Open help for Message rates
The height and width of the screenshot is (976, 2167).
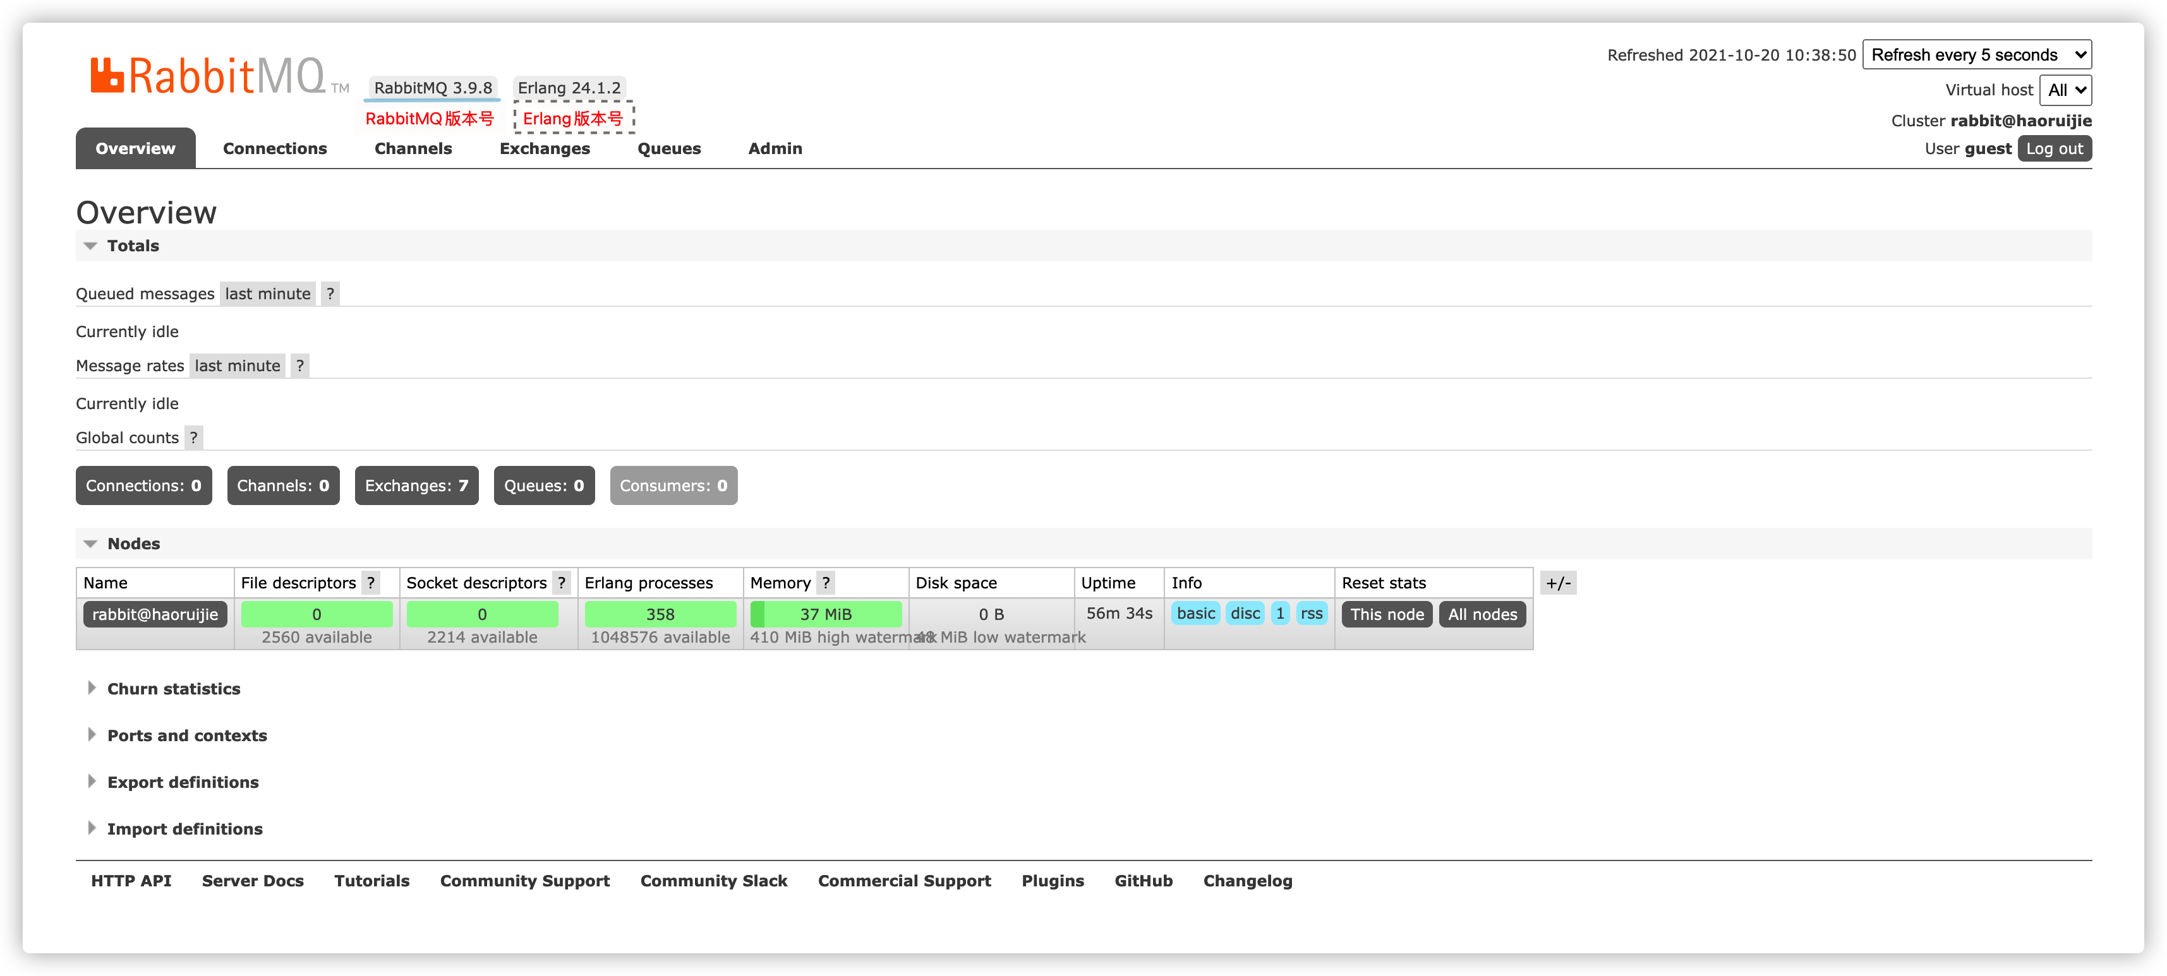tap(299, 366)
